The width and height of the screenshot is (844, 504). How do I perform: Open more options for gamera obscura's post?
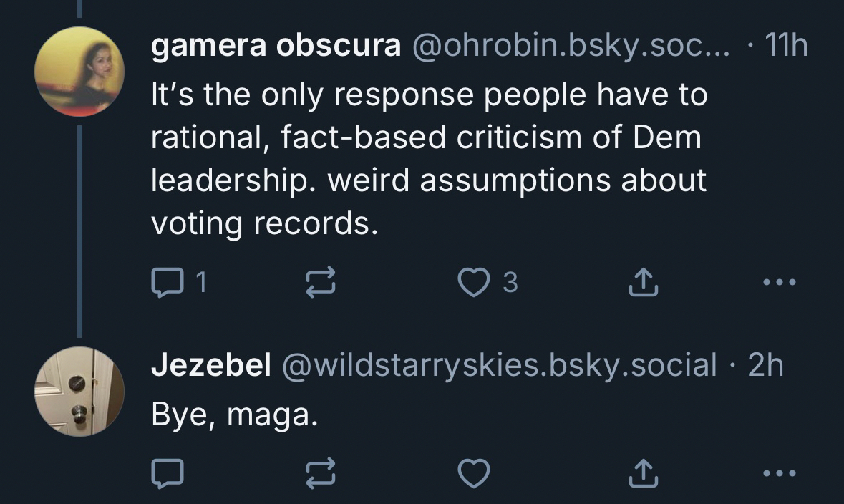coord(779,283)
